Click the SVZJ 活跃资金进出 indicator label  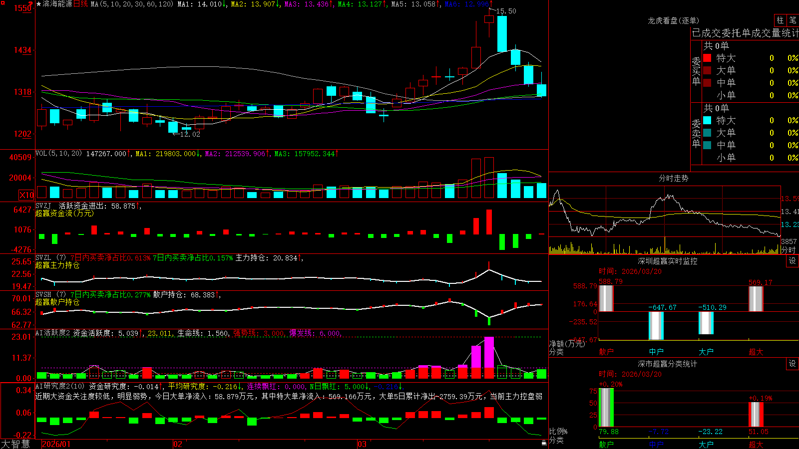point(72,206)
